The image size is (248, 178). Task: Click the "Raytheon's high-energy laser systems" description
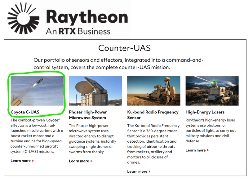point(210,131)
